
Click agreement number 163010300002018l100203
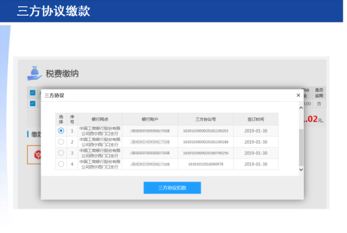pyautogui.click(x=205, y=131)
